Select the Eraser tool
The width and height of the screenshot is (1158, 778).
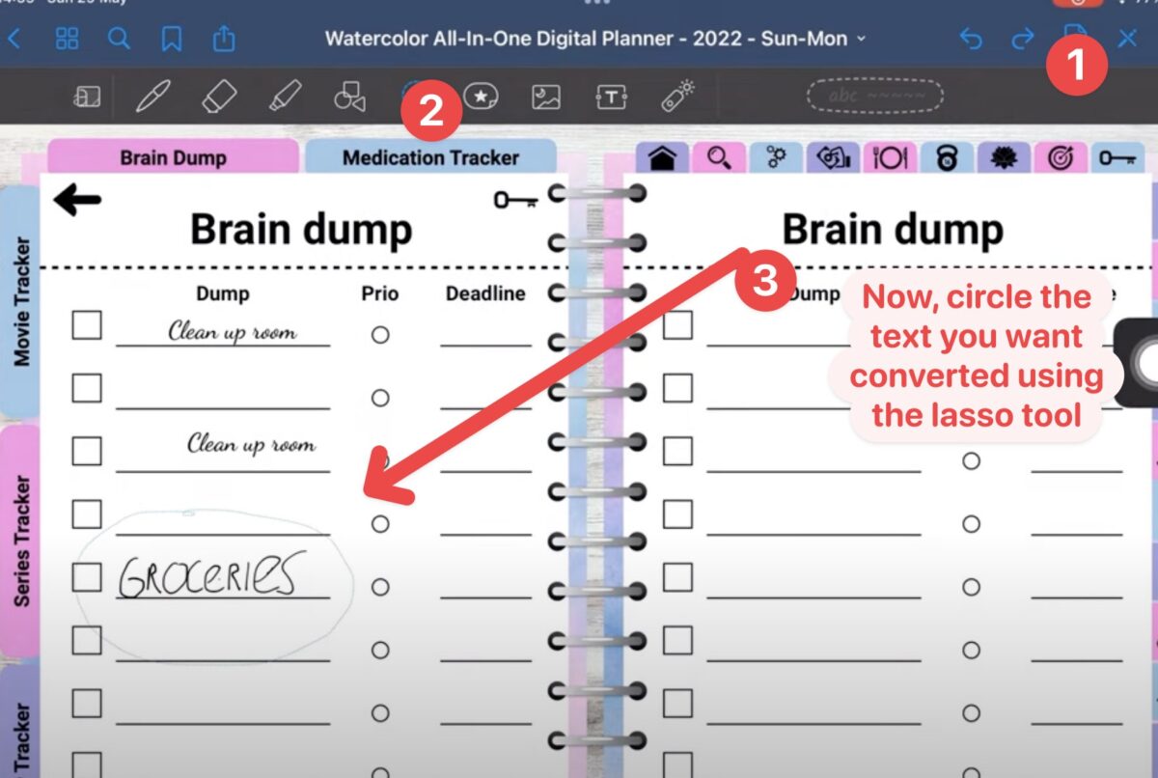tap(219, 97)
